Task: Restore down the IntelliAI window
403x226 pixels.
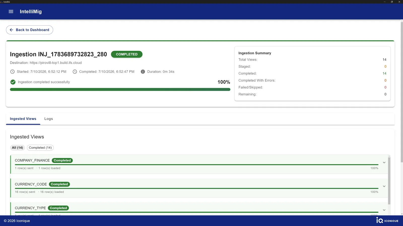Action: (392, 2)
